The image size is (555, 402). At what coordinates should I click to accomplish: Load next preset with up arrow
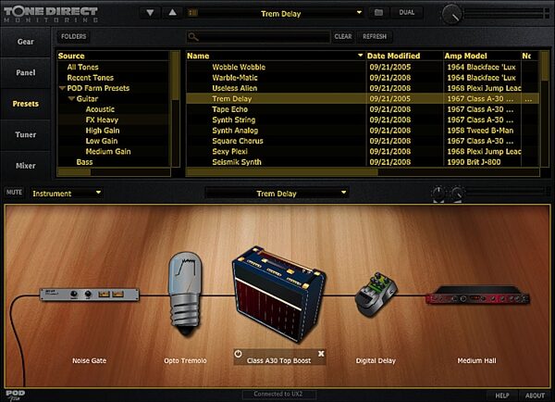point(172,13)
